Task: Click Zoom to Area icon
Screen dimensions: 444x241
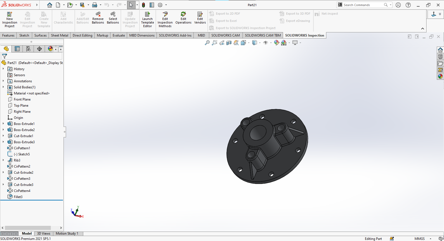Action: tap(215, 43)
